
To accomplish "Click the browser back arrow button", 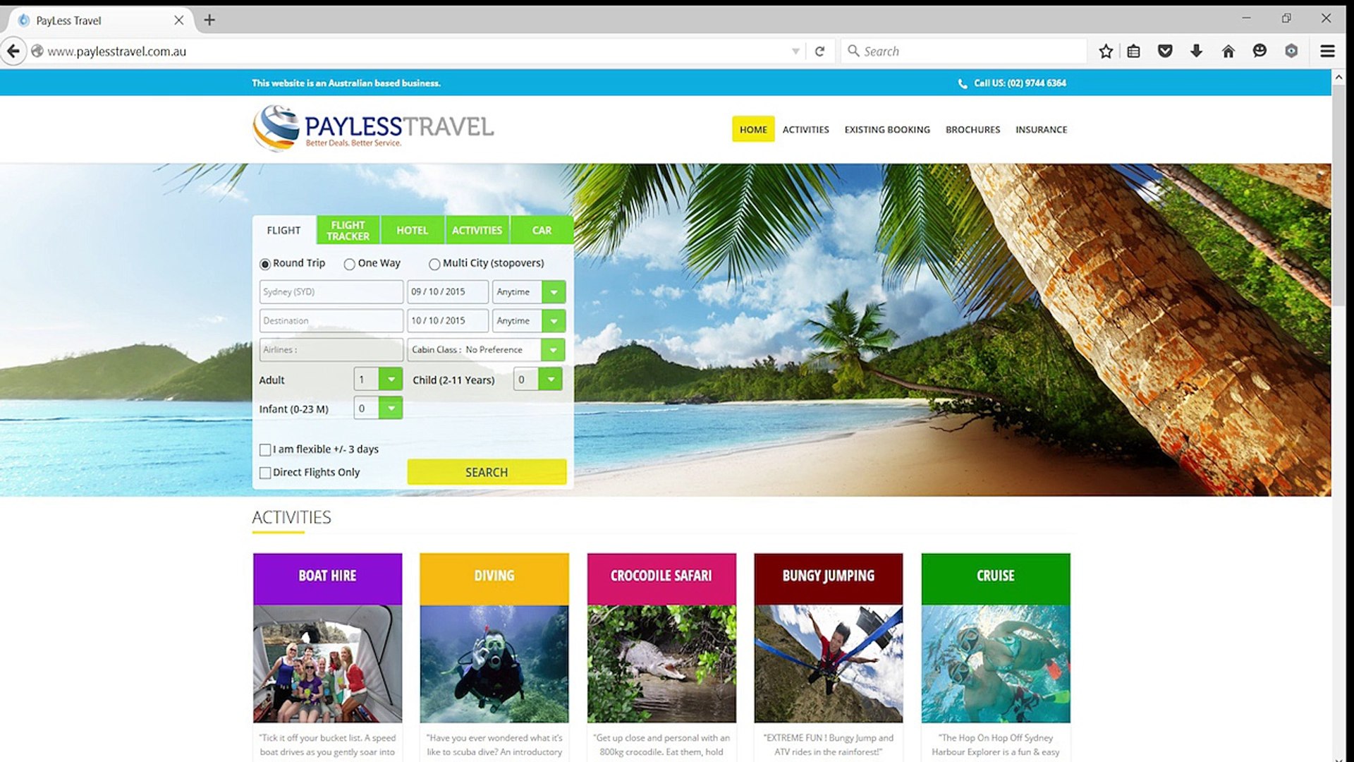I will (13, 51).
